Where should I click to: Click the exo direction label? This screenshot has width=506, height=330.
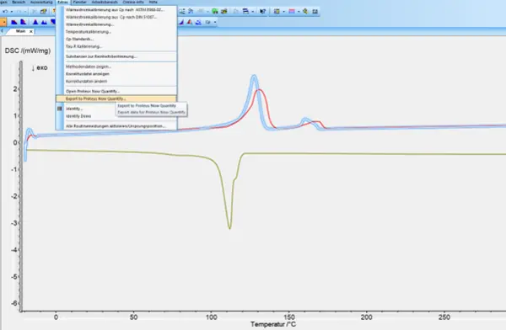pyautogui.click(x=40, y=68)
